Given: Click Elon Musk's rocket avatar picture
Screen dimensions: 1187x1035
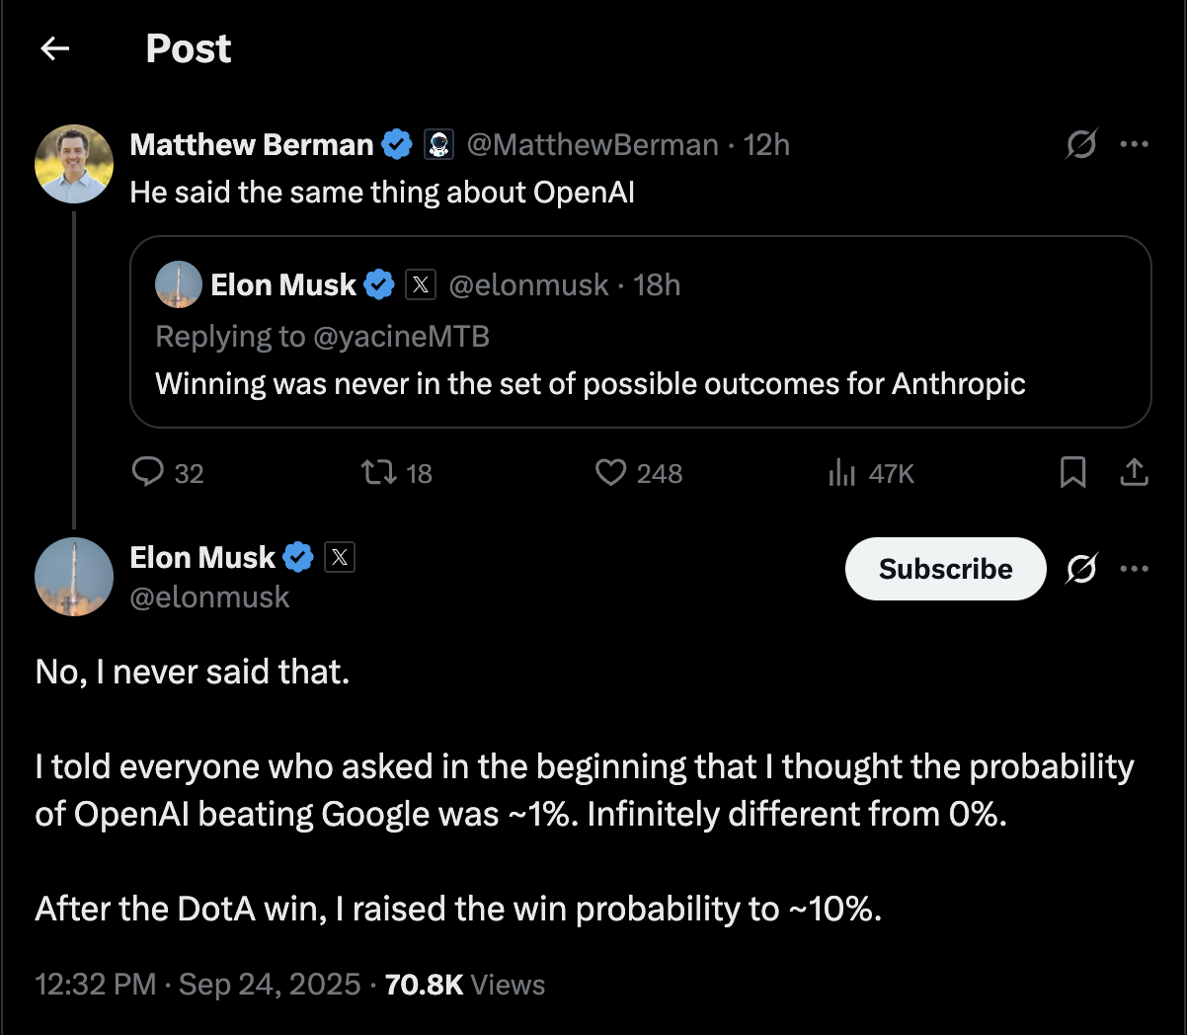Looking at the screenshot, I should [x=74, y=576].
